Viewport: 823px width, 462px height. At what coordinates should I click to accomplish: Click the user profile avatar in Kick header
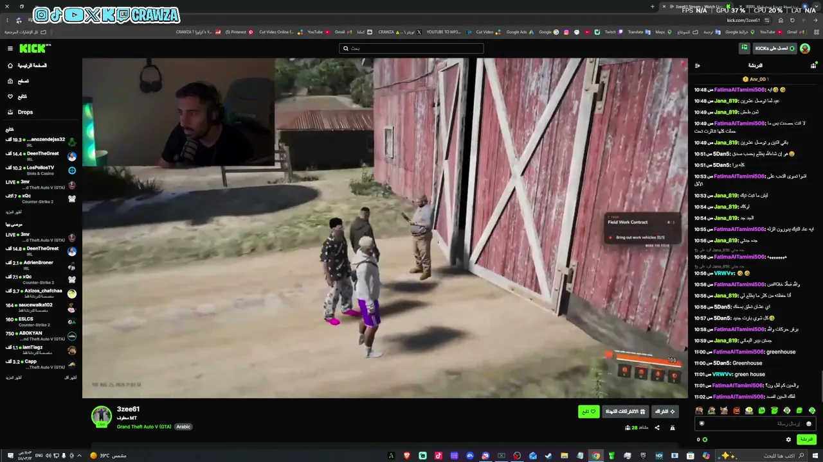805,48
